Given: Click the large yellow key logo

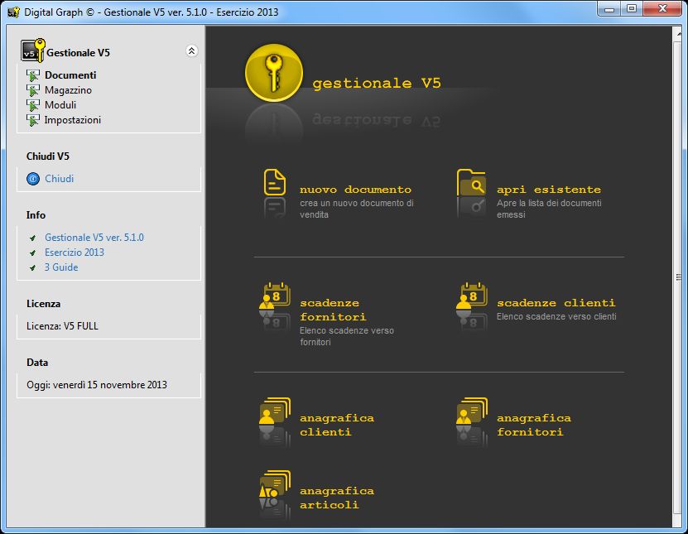Looking at the screenshot, I should click(274, 72).
